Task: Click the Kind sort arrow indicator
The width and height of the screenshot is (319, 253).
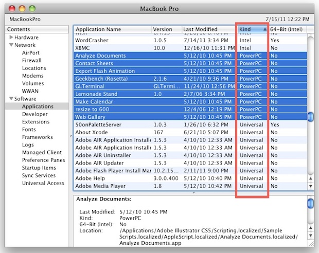Action: coord(264,29)
